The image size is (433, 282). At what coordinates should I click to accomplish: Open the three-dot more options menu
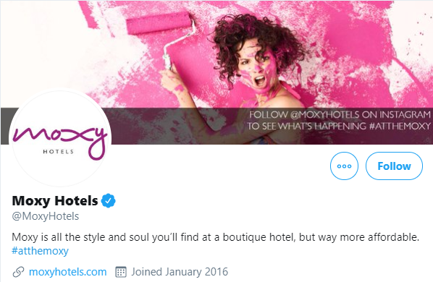pyautogui.click(x=344, y=166)
